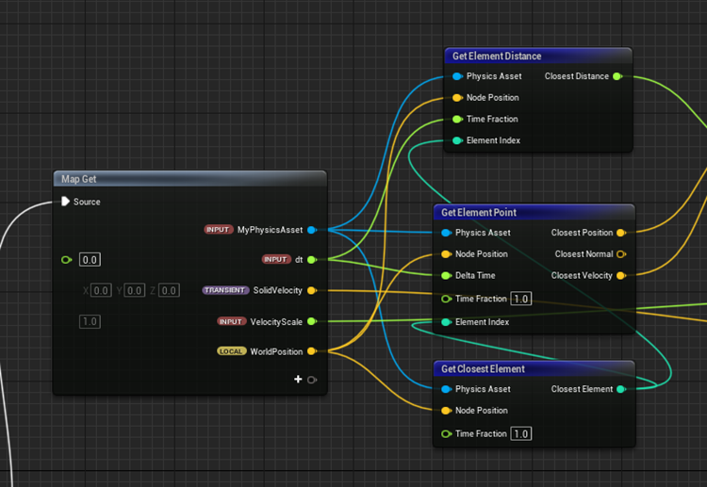Click the dt output pin on Map Get
Viewport: 707px width, 487px height.
312,259
